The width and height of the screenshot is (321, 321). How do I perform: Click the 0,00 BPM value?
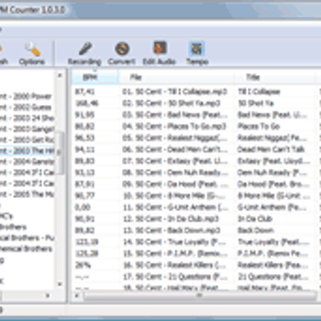(82, 207)
